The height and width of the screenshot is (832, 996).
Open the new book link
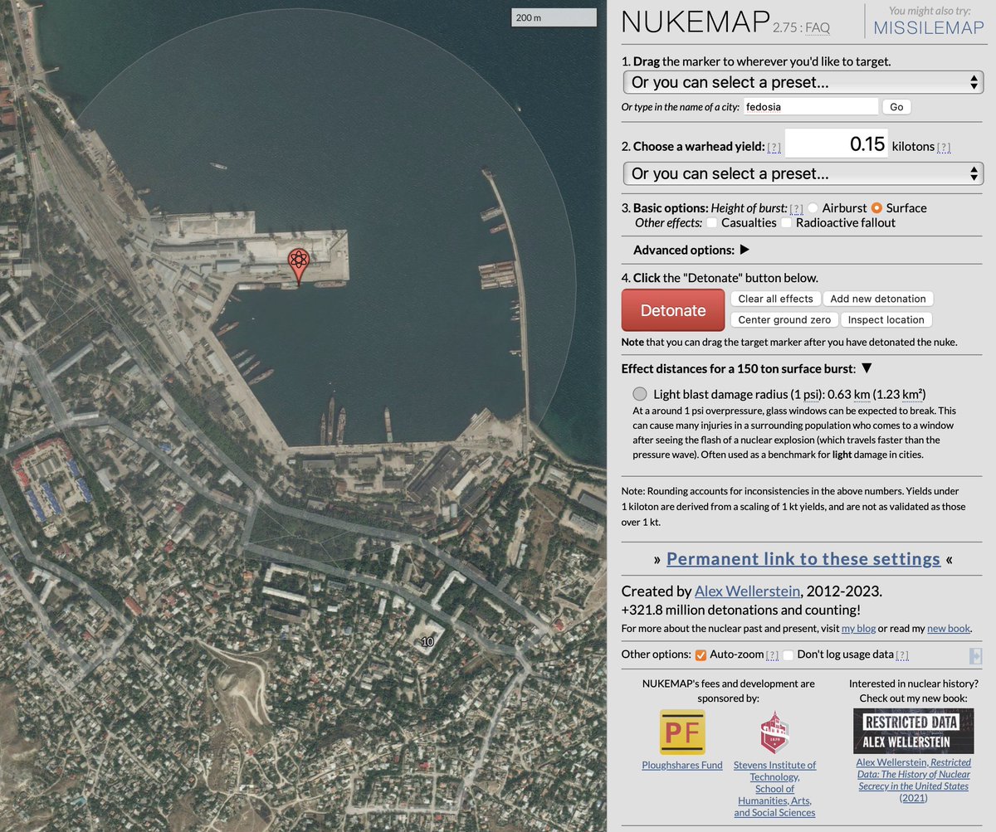point(949,628)
